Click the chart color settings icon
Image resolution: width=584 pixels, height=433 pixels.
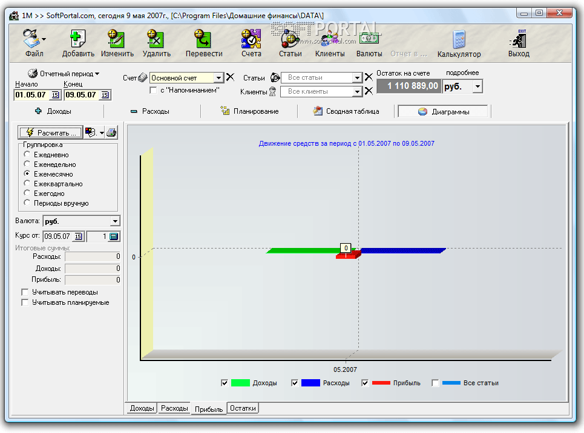coord(91,132)
